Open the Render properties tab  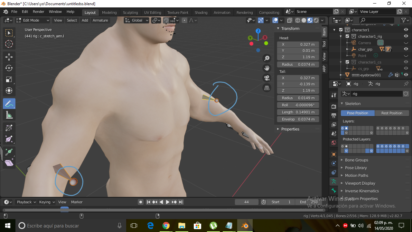(x=334, y=107)
